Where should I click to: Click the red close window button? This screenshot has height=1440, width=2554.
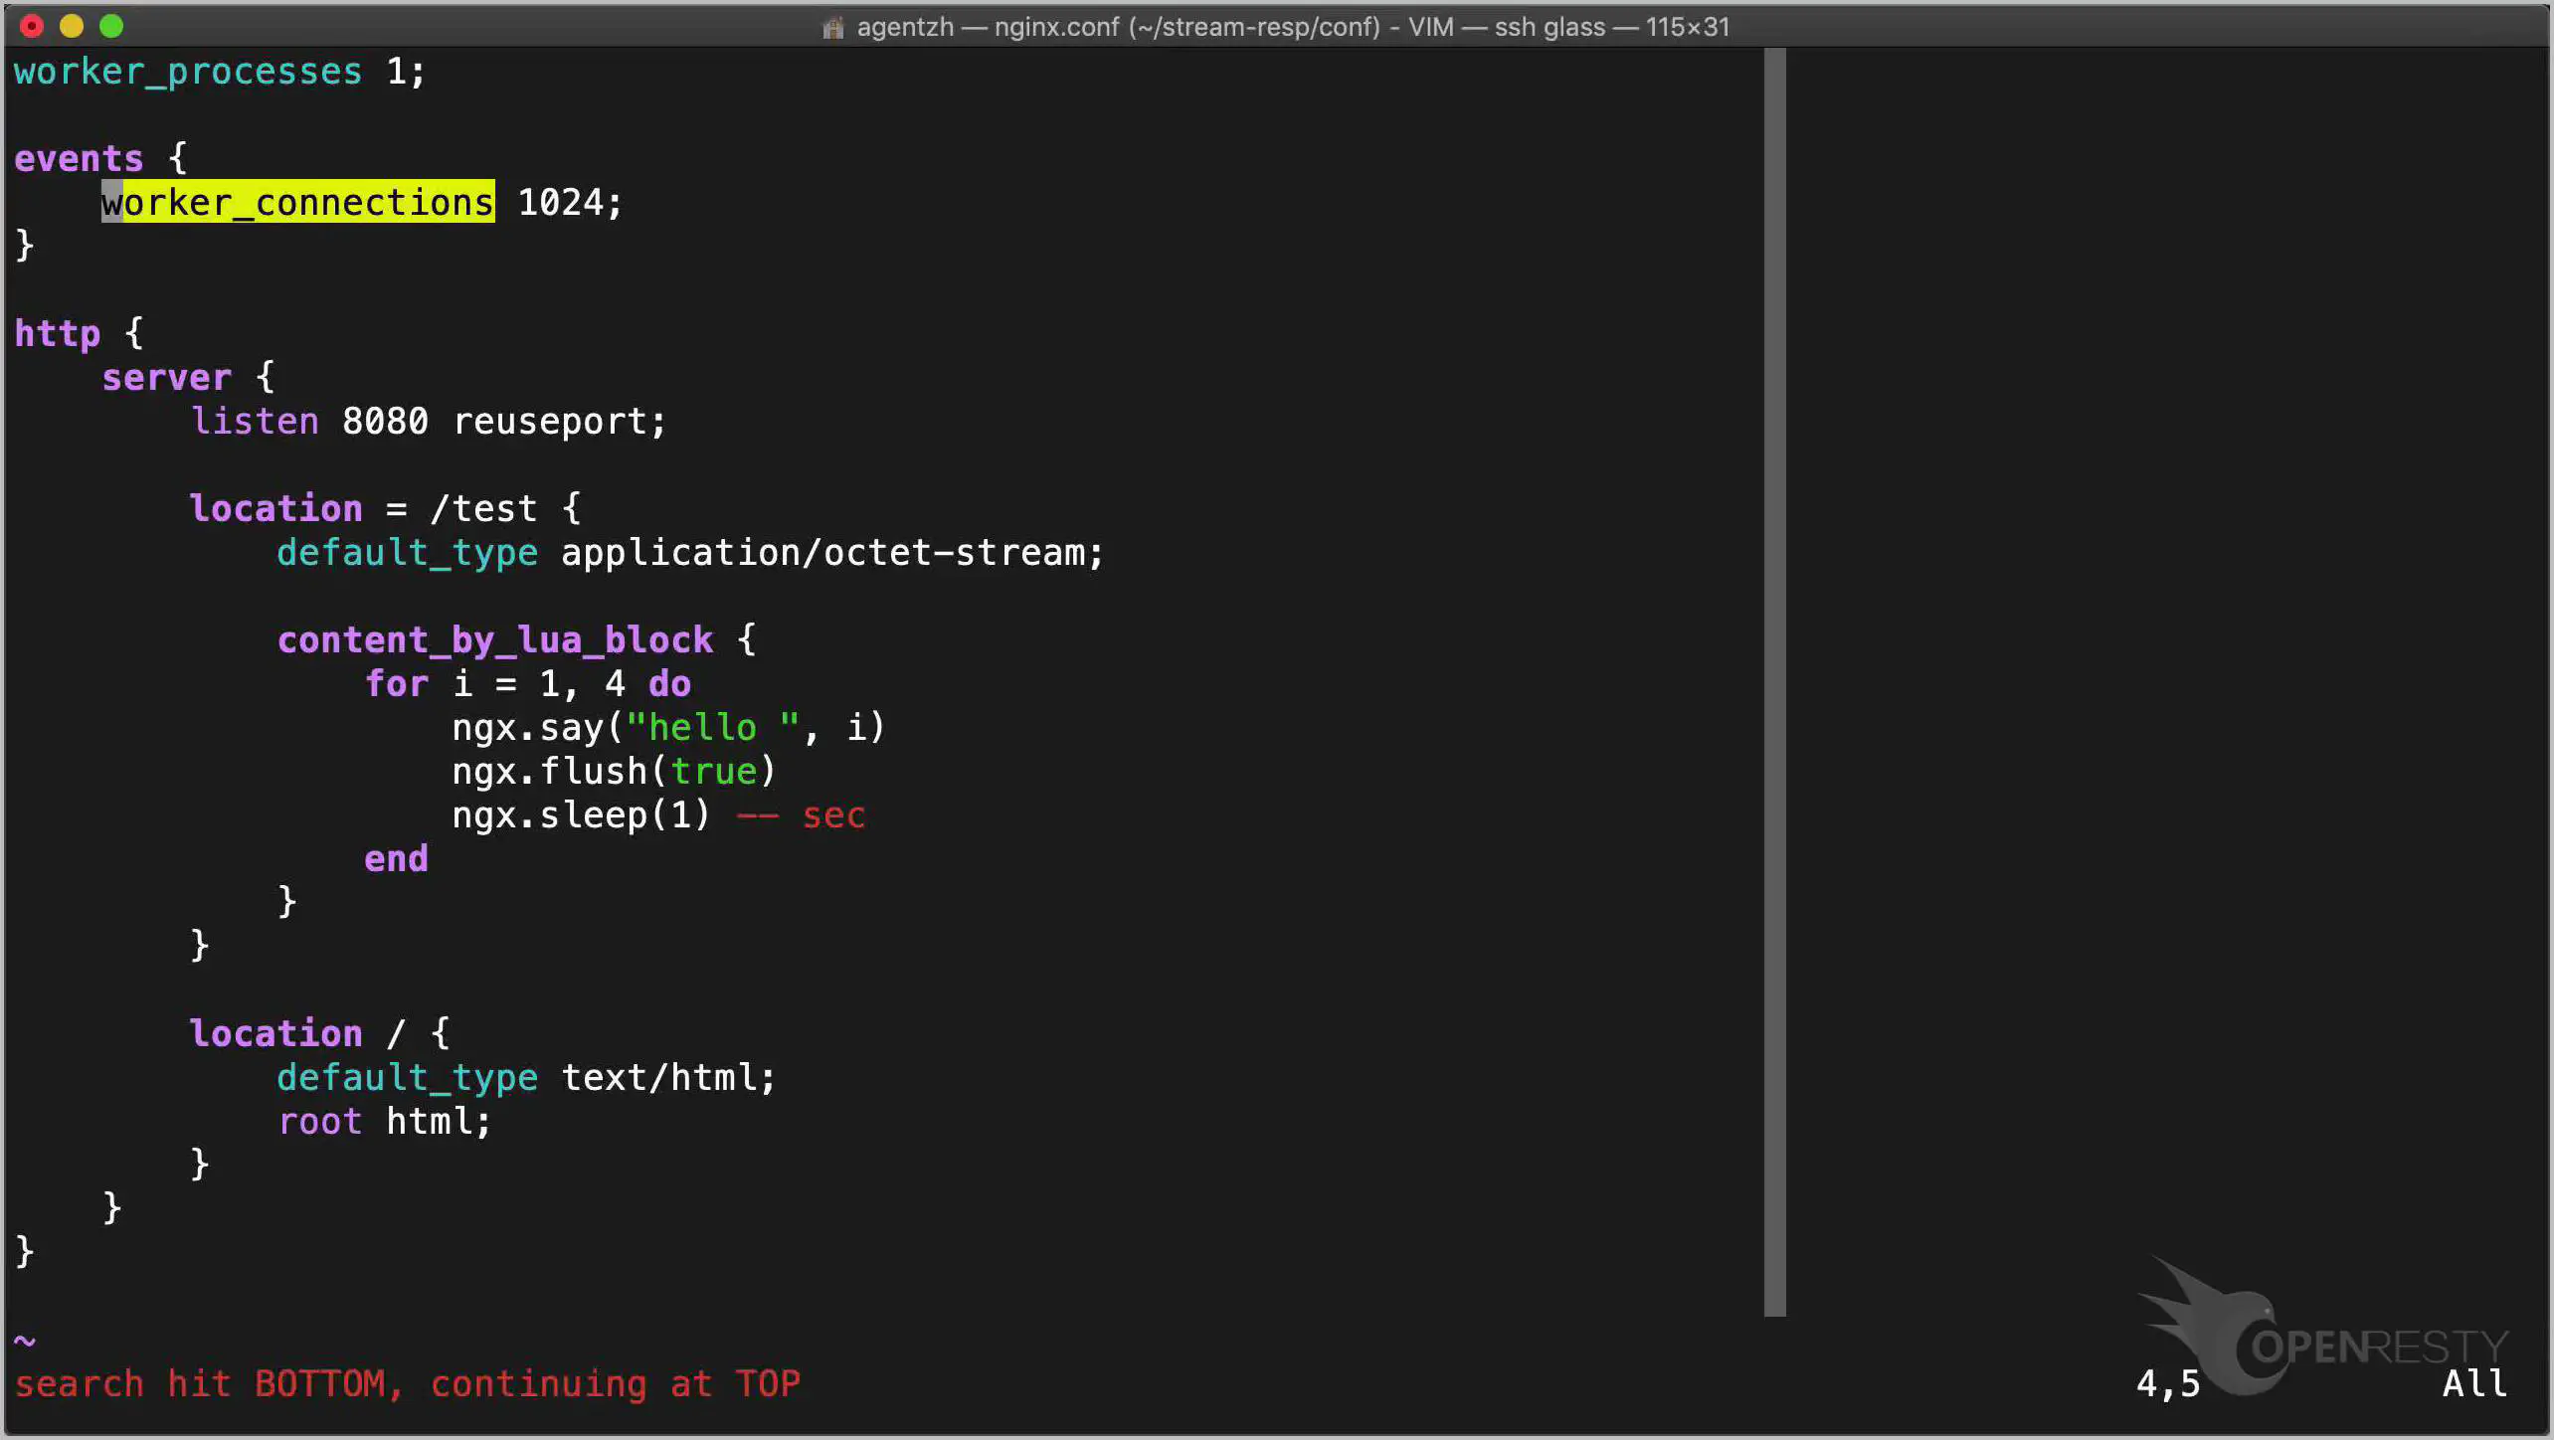point(32,26)
